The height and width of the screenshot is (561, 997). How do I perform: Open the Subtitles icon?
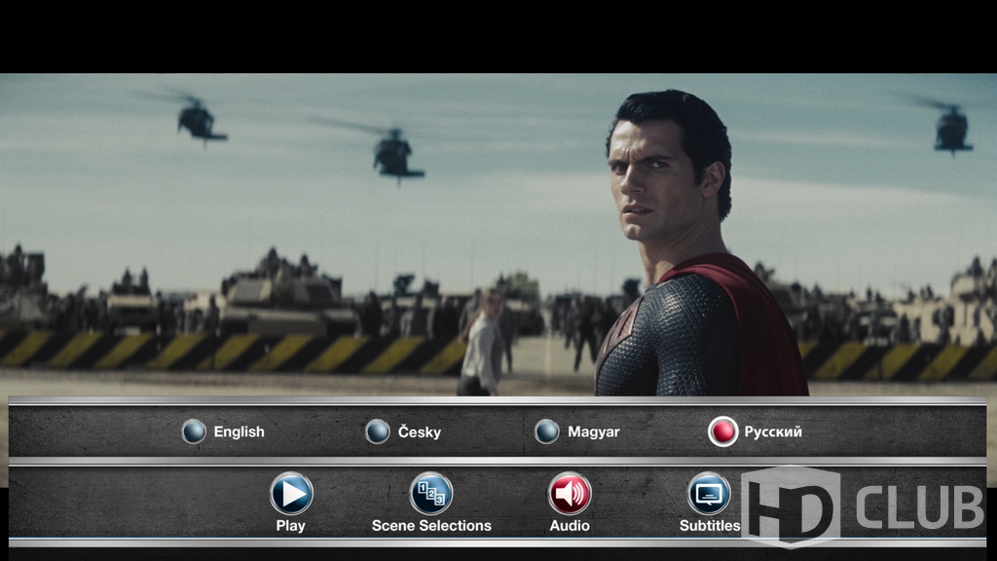coord(709,493)
